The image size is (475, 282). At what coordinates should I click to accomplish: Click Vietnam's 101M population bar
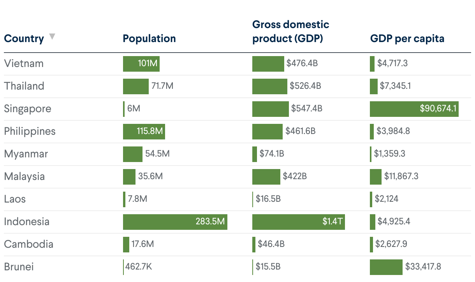point(141,63)
